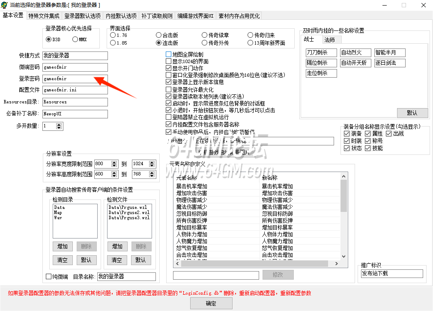
Task: Click the 必备补丁名称 NewopUI field
Action: coord(75,114)
